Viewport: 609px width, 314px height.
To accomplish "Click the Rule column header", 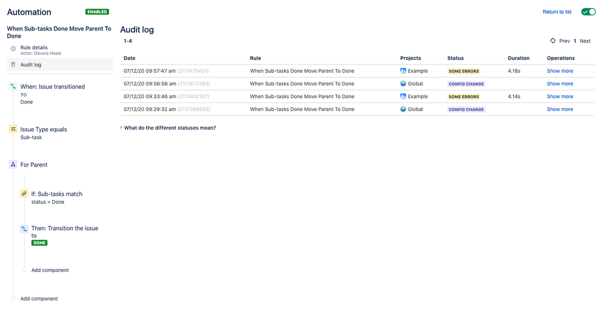I will (x=255, y=58).
